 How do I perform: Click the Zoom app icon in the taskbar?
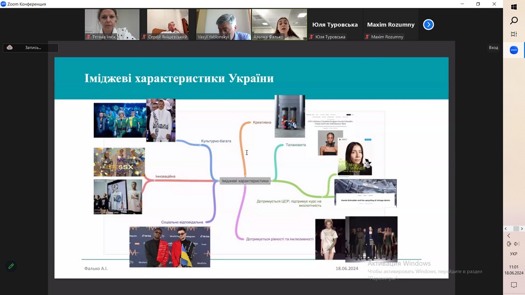(x=514, y=50)
